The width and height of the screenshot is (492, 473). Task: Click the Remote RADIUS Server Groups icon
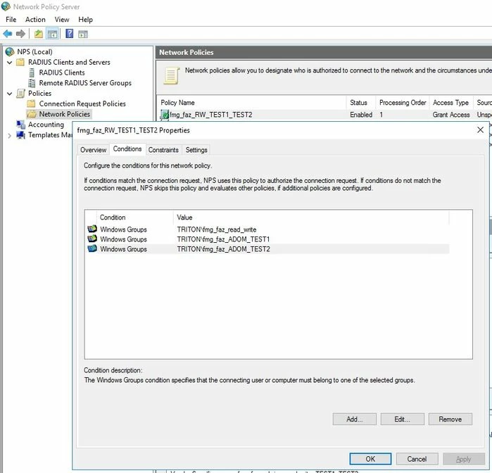coord(32,83)
